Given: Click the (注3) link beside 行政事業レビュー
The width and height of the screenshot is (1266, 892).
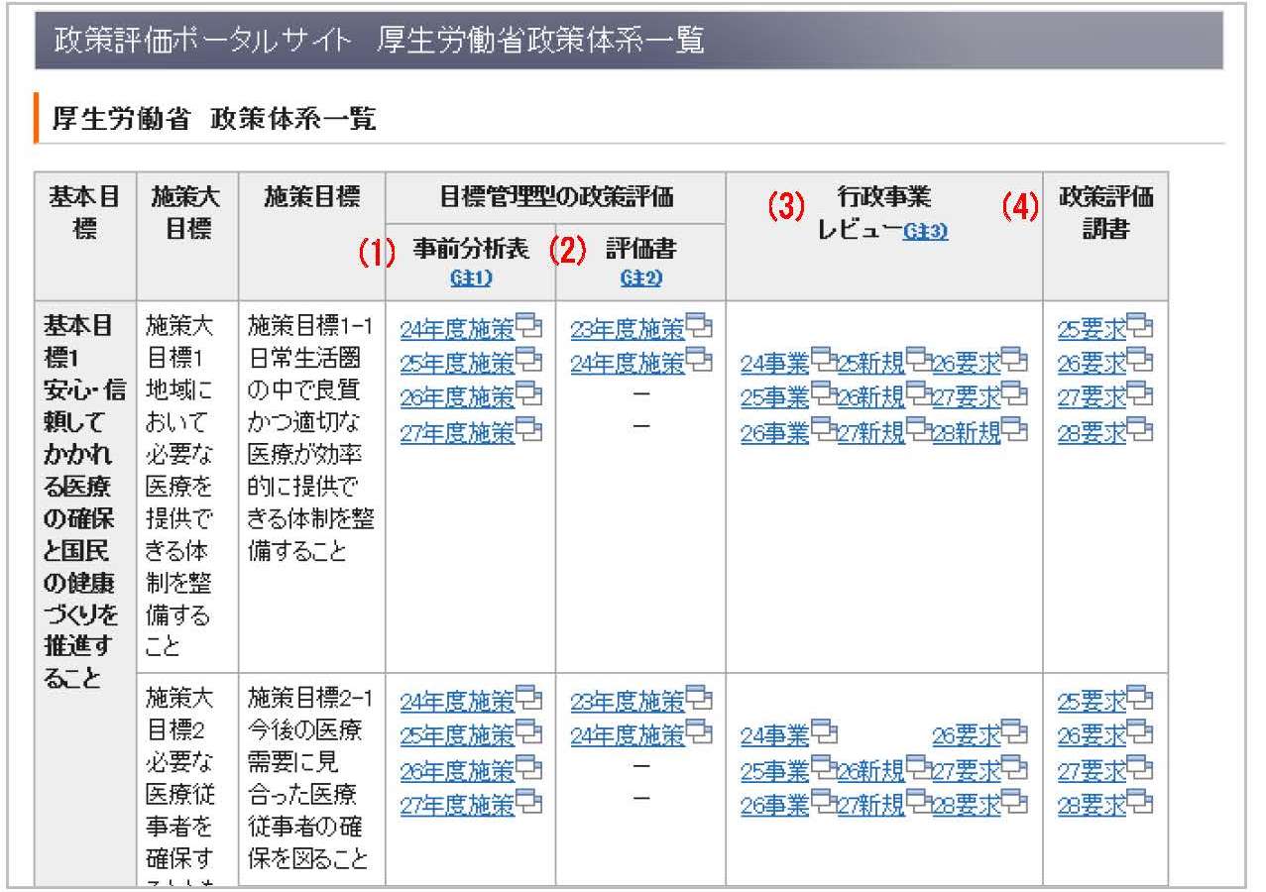Looking at the screenshot, I should click(x=926, y=231).
